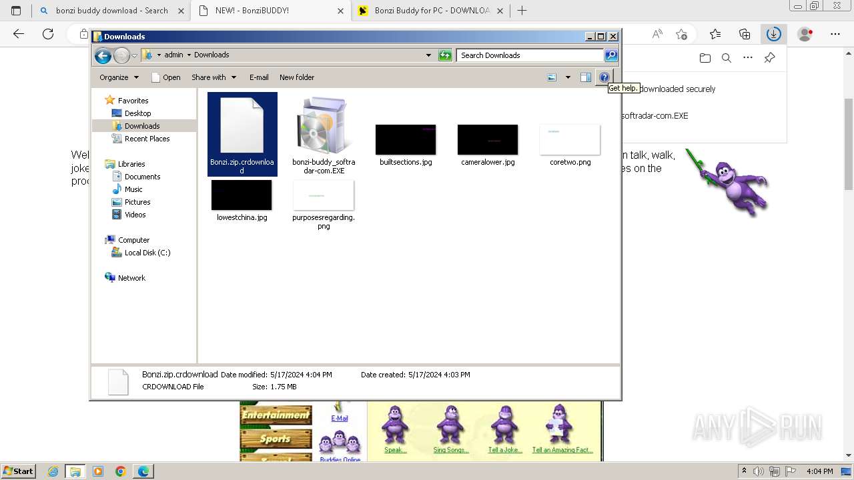Open Pictures library in sidebar
This screenshot has width=854, height=480.
click(137, 202)
